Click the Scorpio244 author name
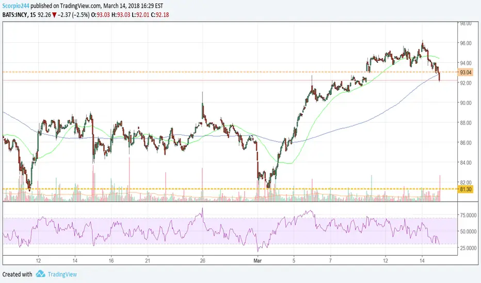The height and width of the screenshot is (283, 481). [x=15, y=6]
